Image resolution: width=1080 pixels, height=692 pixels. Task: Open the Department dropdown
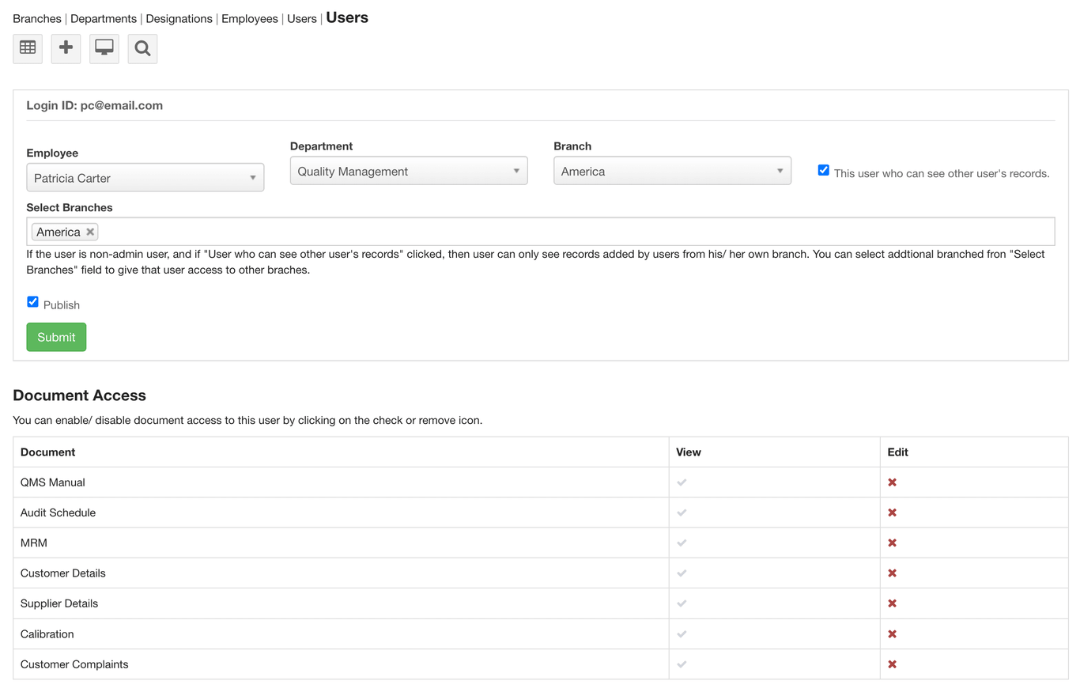(x=409, y=171)
